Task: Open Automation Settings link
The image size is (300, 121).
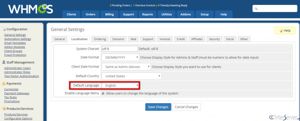Action: click(x=18, y=39)
